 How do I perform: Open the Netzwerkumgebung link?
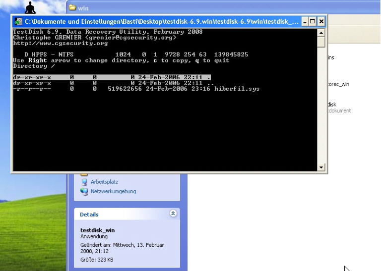pos(114,191)
